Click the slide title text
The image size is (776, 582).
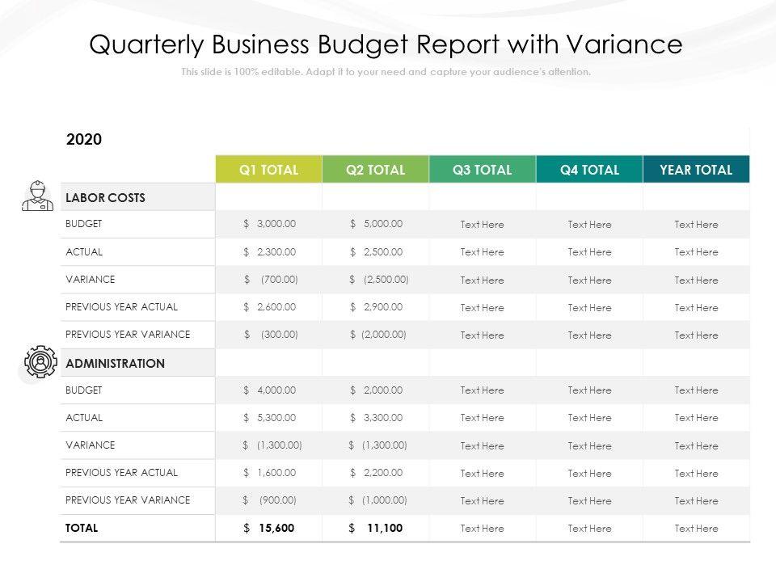tap(386, 44)
